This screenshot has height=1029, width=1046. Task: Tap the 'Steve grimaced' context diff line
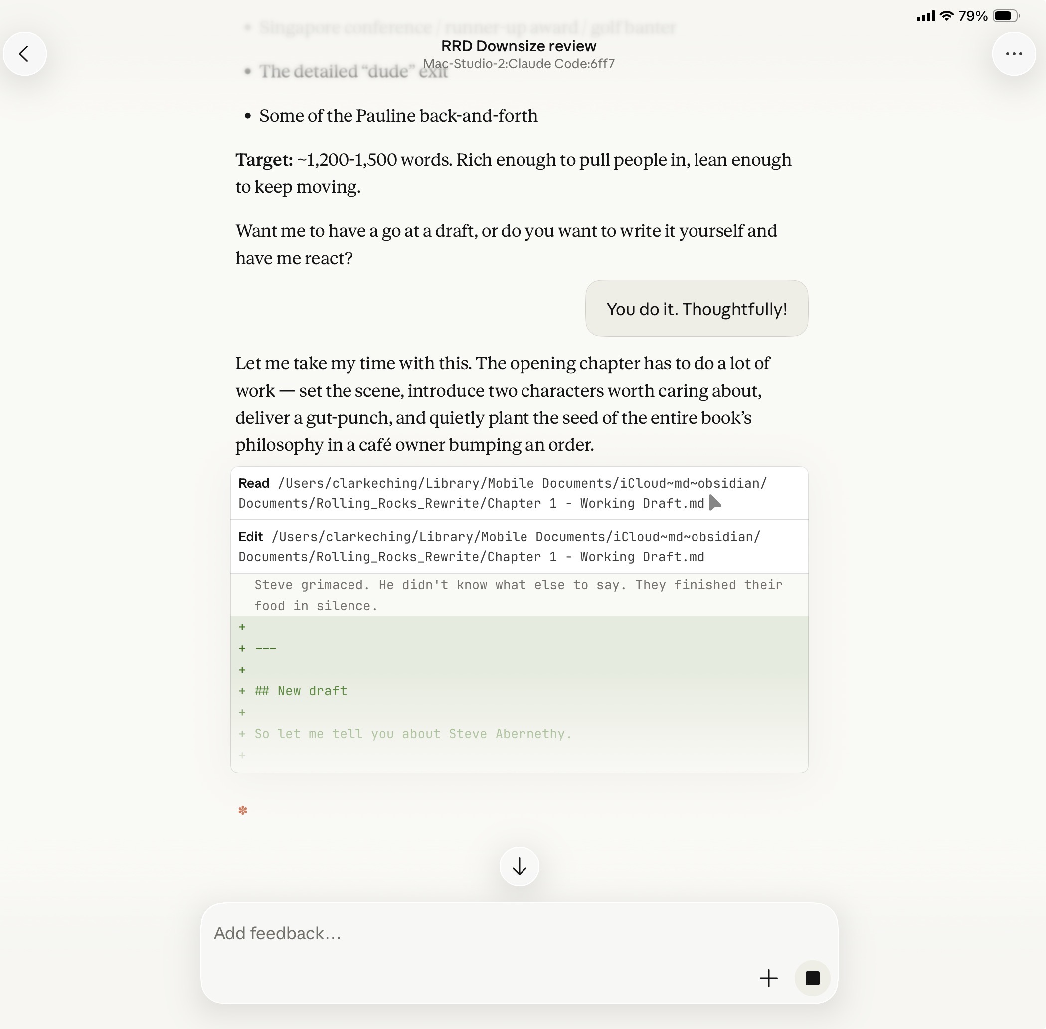[518, 595]
